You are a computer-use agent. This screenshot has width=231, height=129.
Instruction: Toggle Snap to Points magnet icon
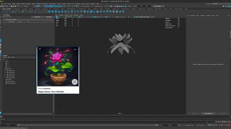point(72,6)
